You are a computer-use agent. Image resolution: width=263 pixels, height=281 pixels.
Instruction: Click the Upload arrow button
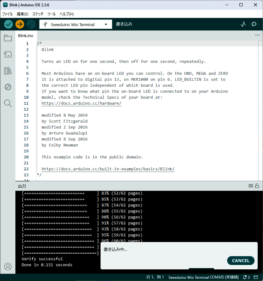pos(20,24)
